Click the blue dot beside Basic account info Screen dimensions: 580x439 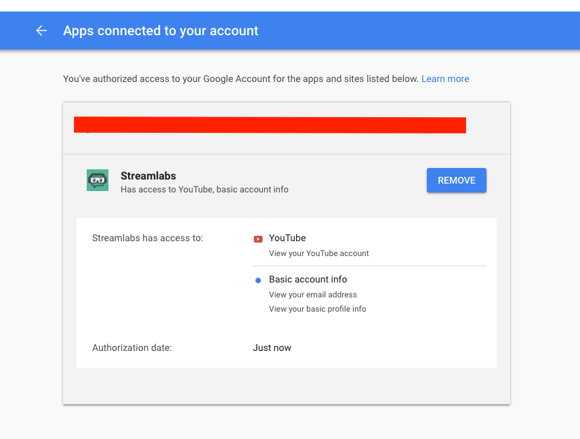(258, 280)
